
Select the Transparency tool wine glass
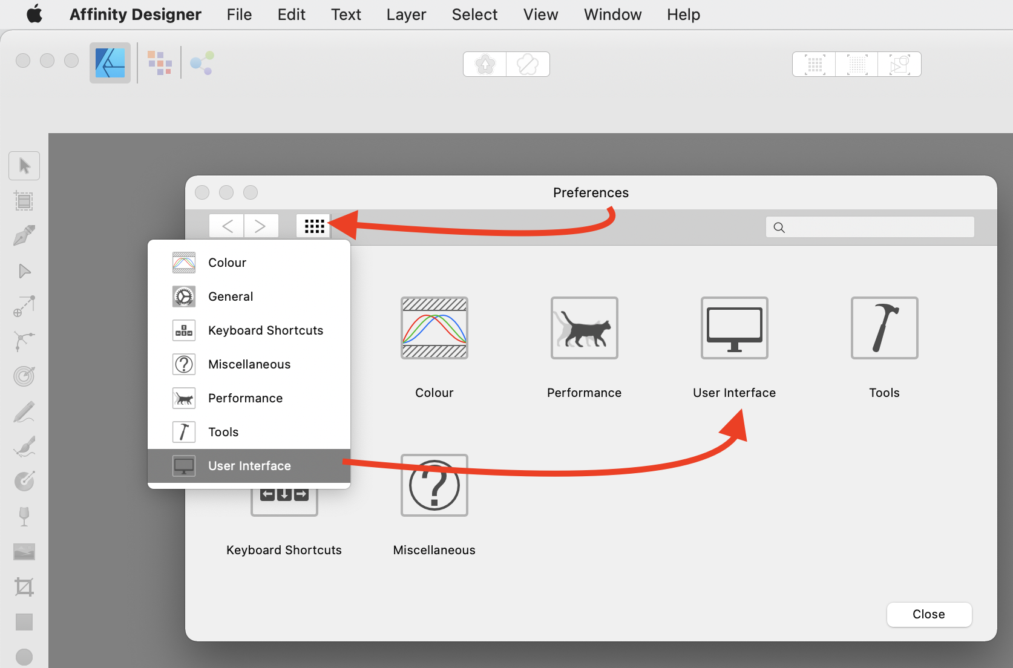(24, 517)
